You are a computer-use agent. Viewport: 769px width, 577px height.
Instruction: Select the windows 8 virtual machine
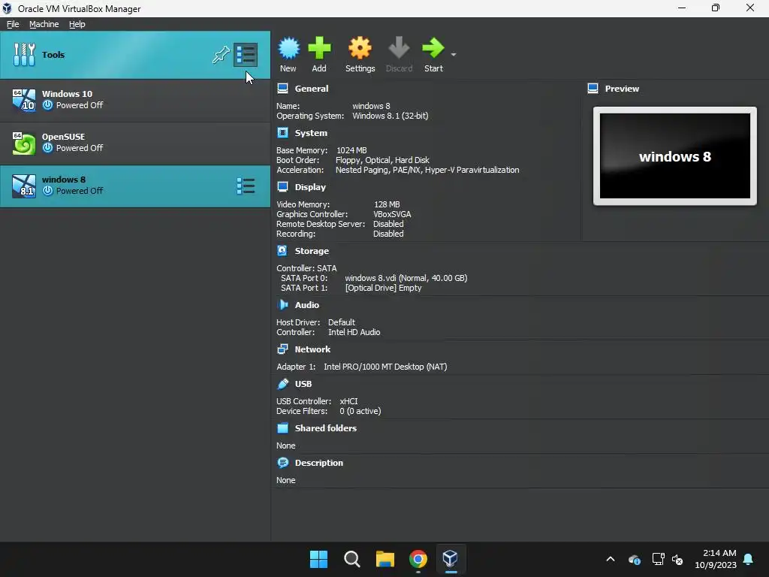pyautogui.click(x=135, y=186)
